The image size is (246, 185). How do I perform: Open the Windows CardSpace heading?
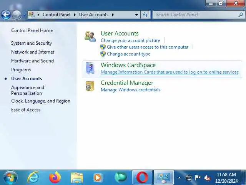click(128, 65)
